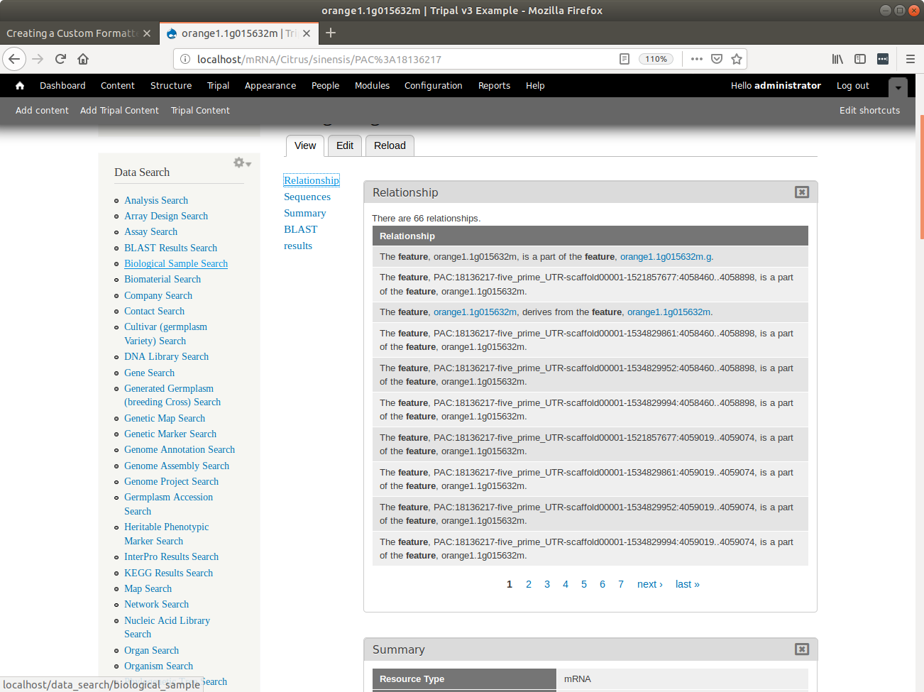
Task: Switch to the Edit tab
Action: [x=345, y=145]
